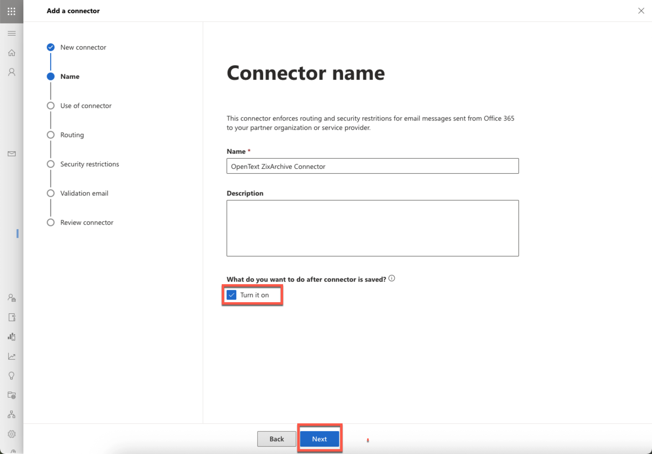Click the Add a connector title
The image size is (652, 454).
pos(73,11)
